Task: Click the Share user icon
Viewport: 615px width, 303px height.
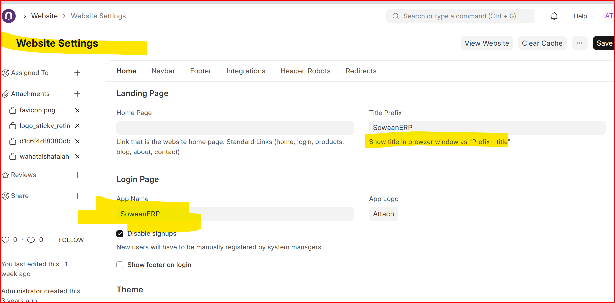Action: pos(5,196)
